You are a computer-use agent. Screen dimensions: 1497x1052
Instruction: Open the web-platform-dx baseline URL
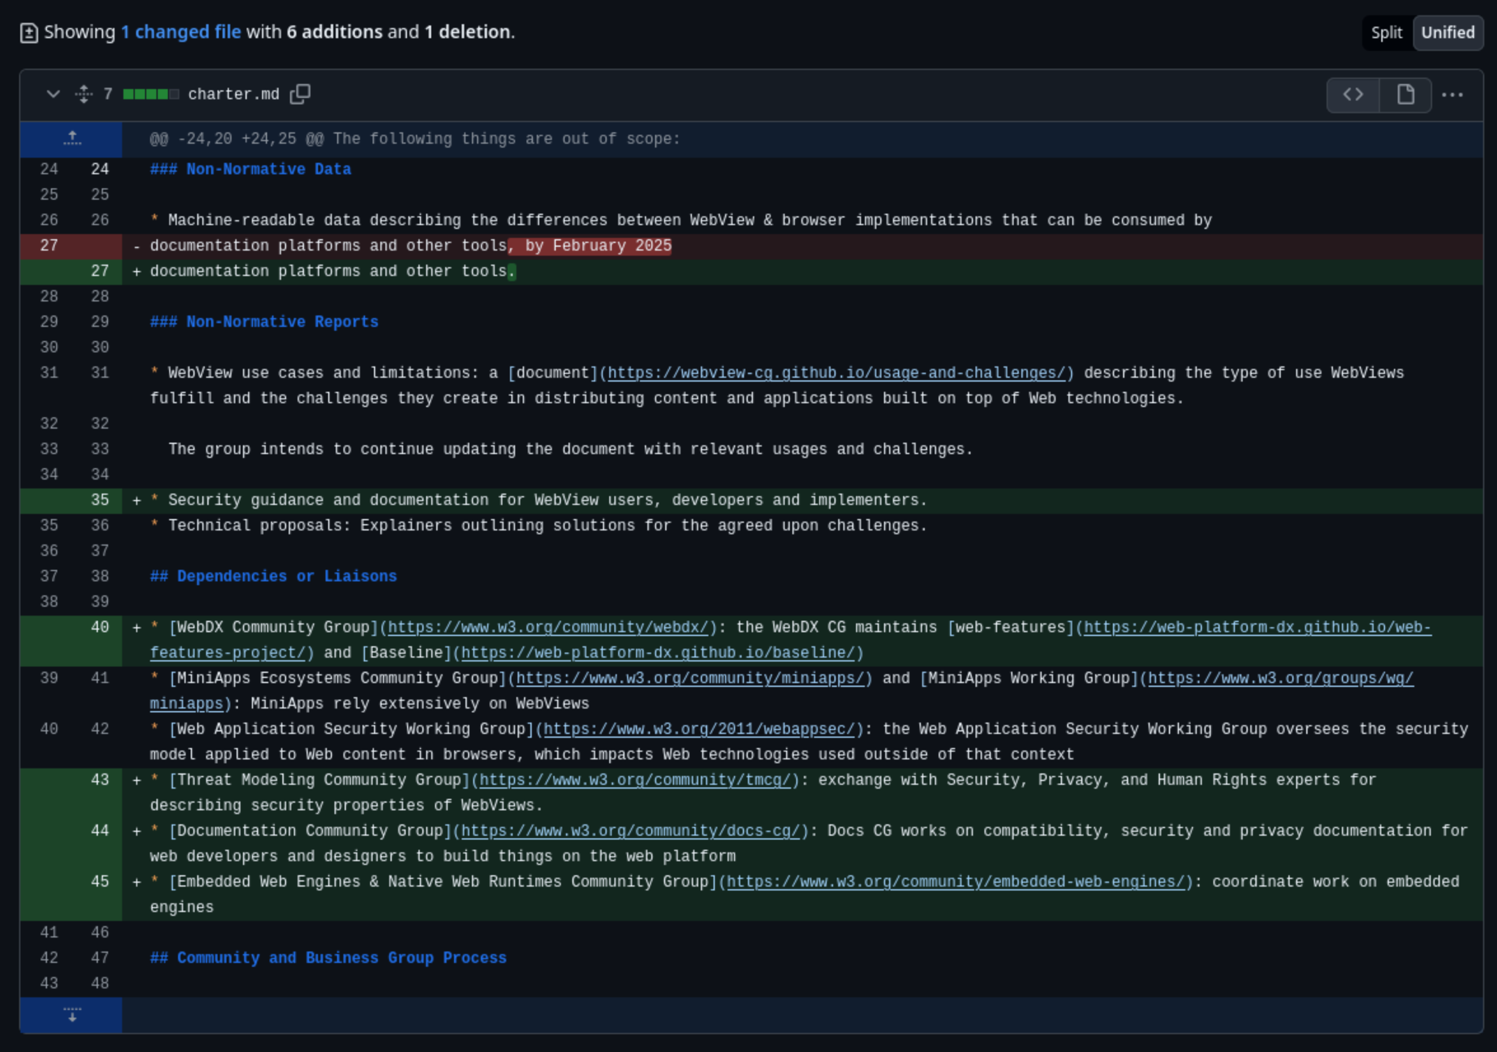(658, 653)
